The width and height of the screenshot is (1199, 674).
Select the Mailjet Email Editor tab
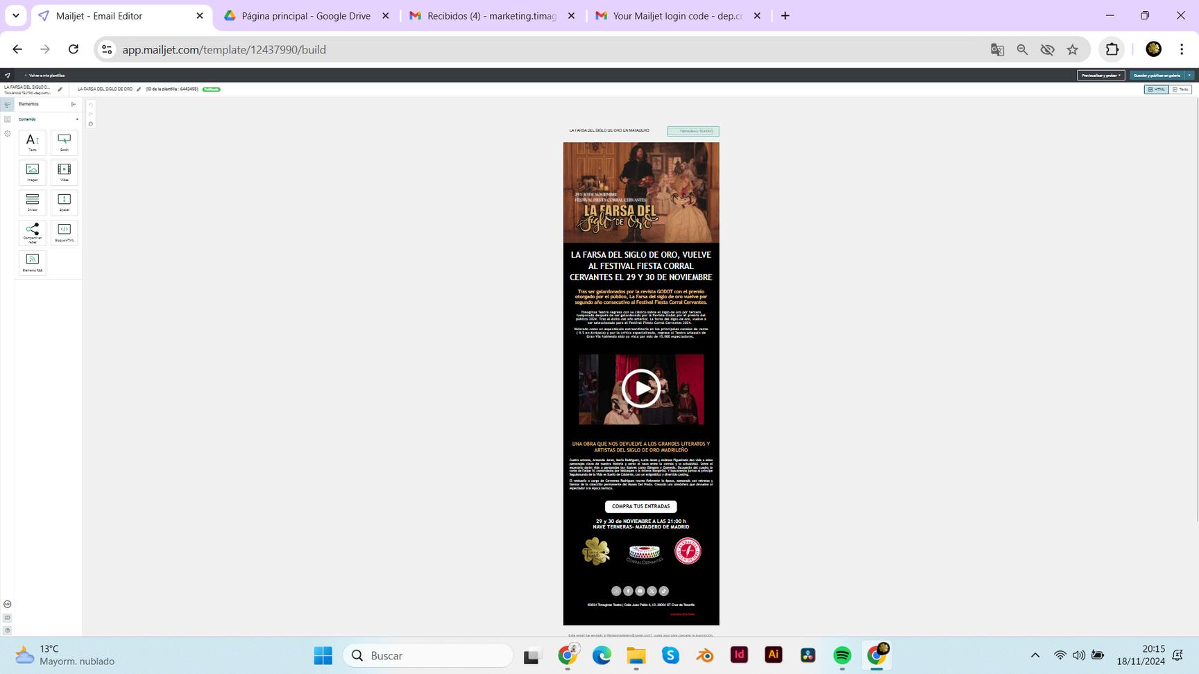coord(120,15)
